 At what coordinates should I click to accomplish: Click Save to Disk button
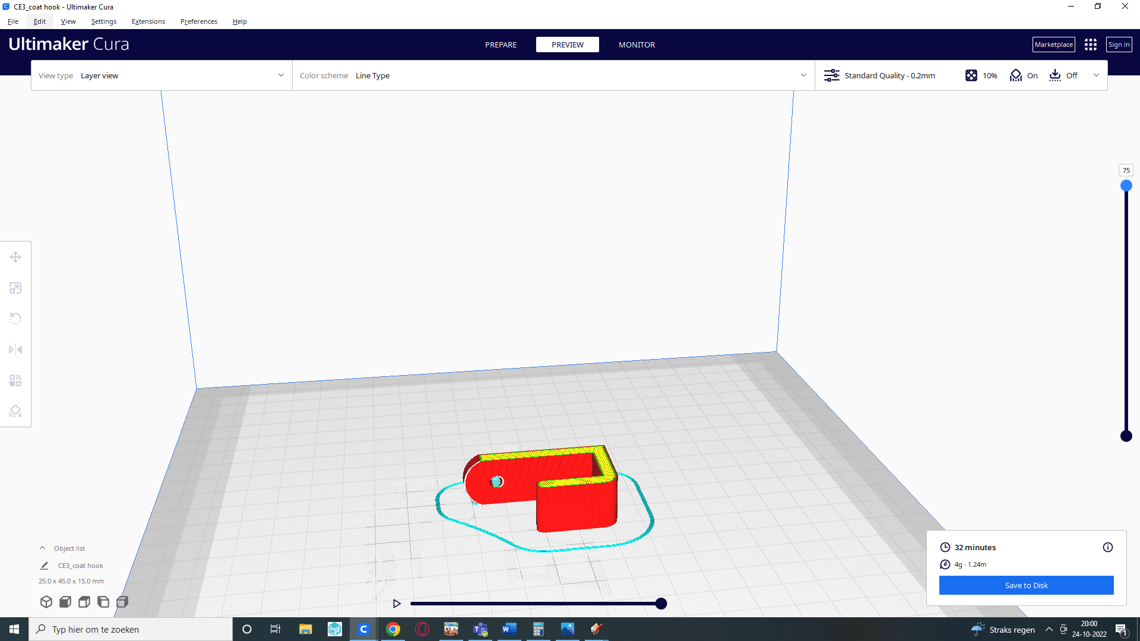[1027, 585]
